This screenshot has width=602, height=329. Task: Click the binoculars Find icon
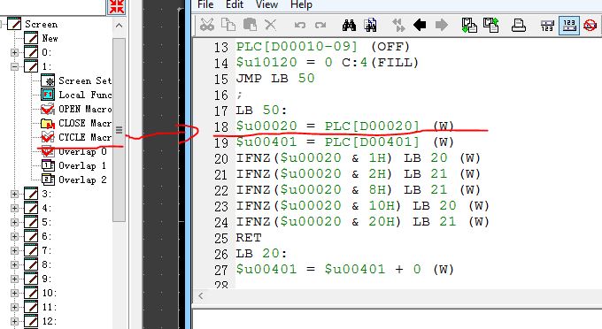[349, 26]
